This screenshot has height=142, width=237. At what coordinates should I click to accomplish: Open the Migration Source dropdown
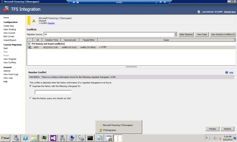coord(175,34)
